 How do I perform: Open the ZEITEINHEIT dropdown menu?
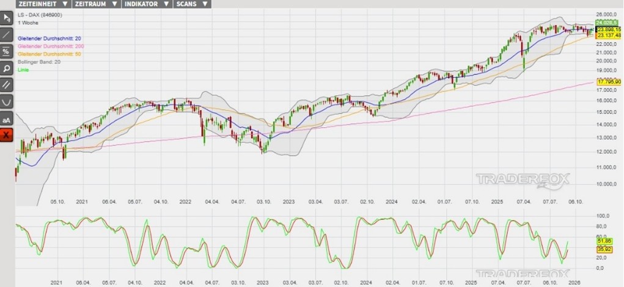[x=43, y=4]
